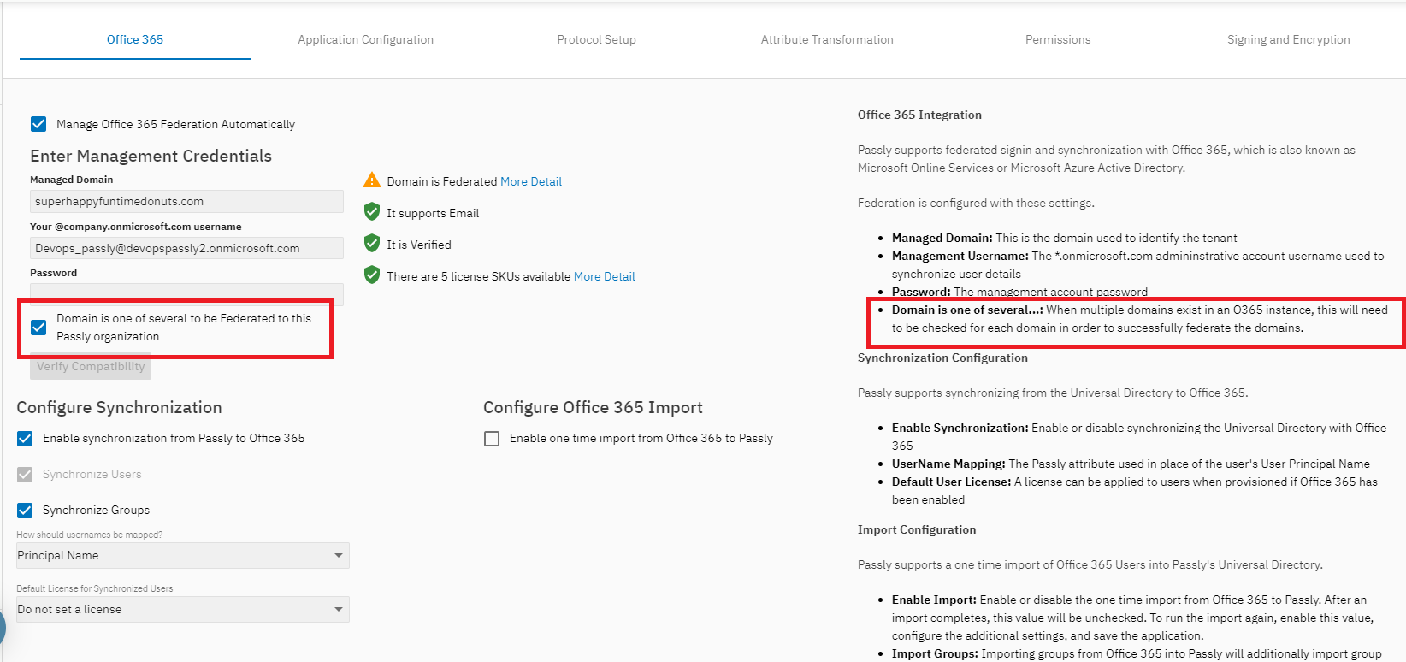1406x662 pixels.
Task: Click the Office 365 Integration help heading
Action: click(x=919, y=115)
